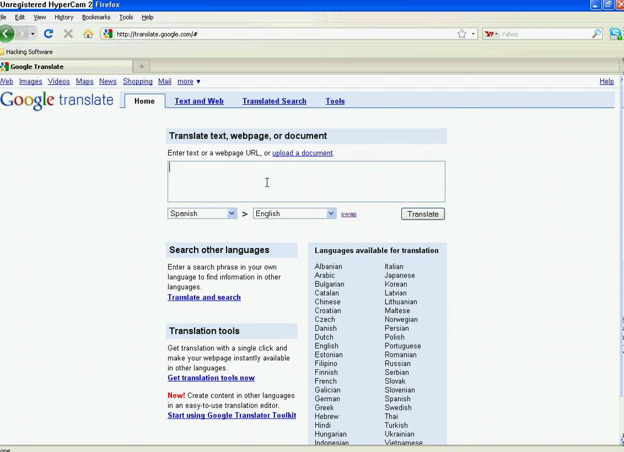Open the View menu
Viewport: 624px width, 452px height.
coord(40,17)
